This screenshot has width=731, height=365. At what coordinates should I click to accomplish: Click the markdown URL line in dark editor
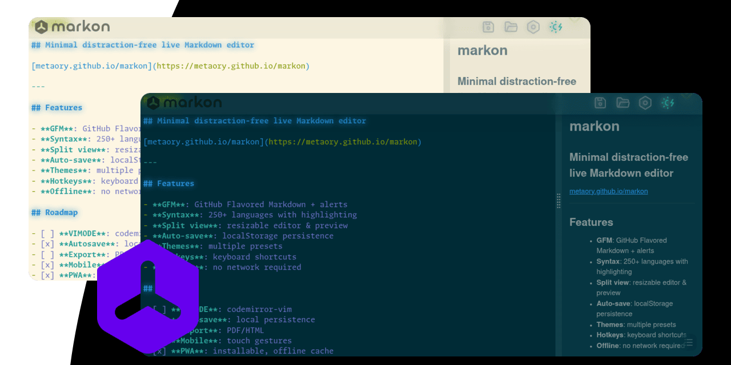coord(282,141)
